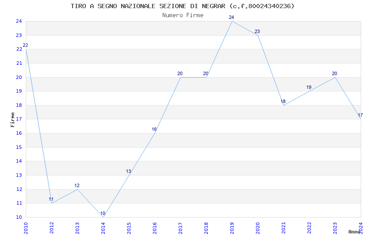The image size is (365, 236).
Task: Click y-axis tick label 20
Action: [19, 77]
